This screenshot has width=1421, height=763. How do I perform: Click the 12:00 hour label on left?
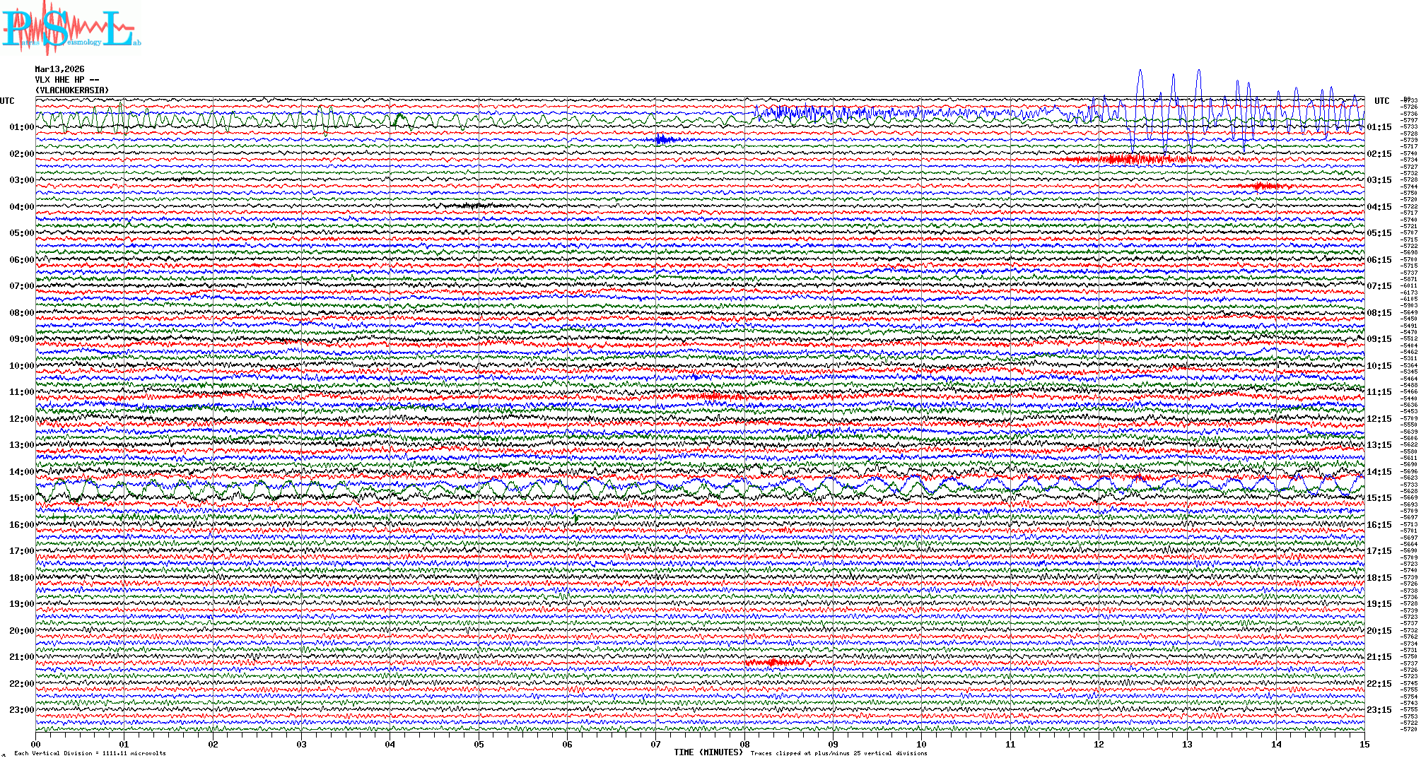pyautogui.click(x=21, y=419)
